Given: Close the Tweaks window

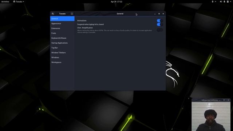Looking at the screenshot, I should [x=163, y=14].
